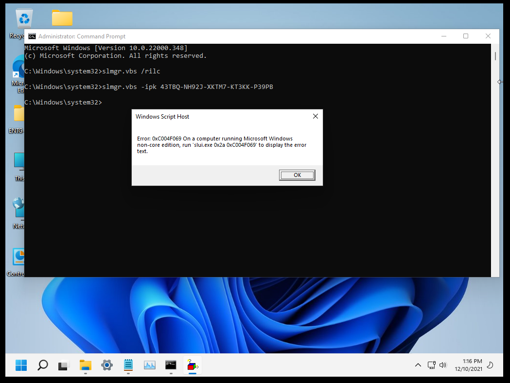Open File Explorer from taskbar
The image size is (510, 383).
pos(85,365)
